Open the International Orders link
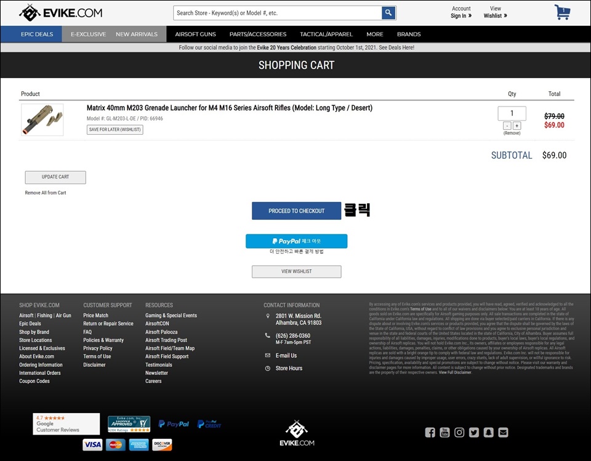Image resolution: width=591 pixels, height=461 pixels. coord(40,373)
